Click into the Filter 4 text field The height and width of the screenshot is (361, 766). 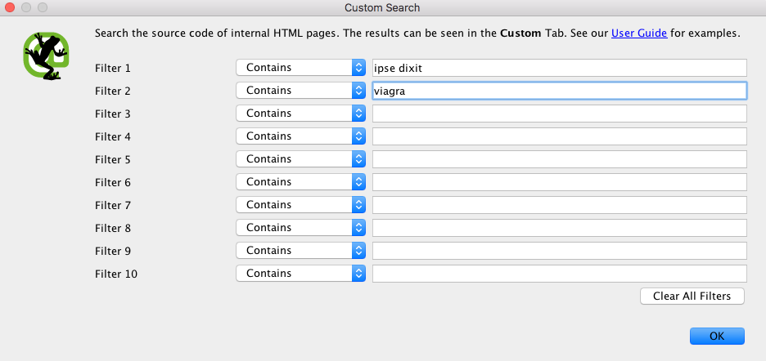(559, 136)
